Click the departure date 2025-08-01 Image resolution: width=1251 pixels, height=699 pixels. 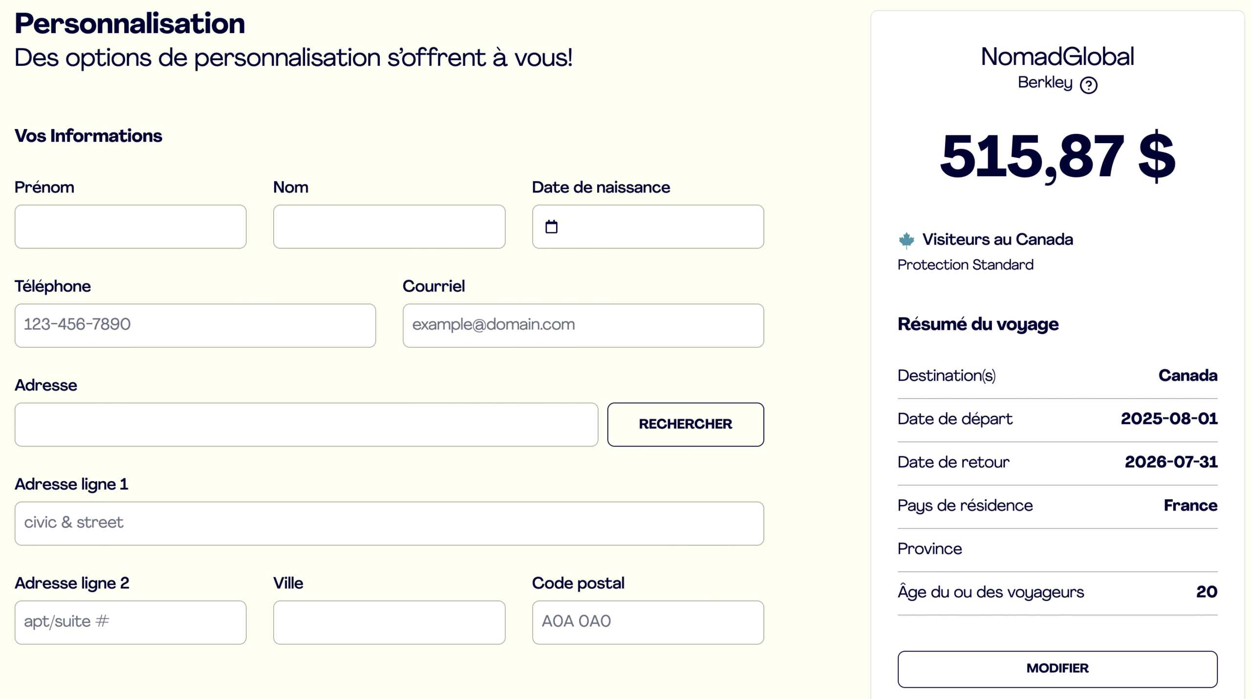[1169, 419]
